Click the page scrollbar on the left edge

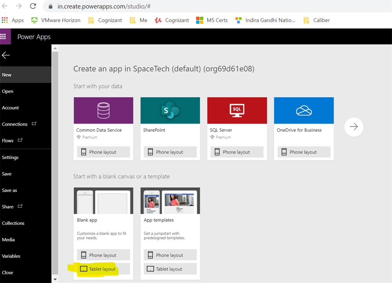pyautogui.click(x=55, y=153)
